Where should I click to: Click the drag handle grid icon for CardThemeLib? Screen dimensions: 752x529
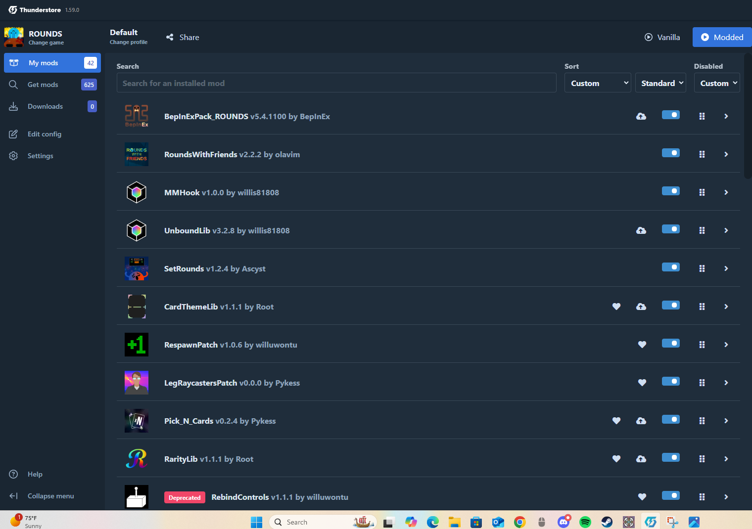coord(702,307)
